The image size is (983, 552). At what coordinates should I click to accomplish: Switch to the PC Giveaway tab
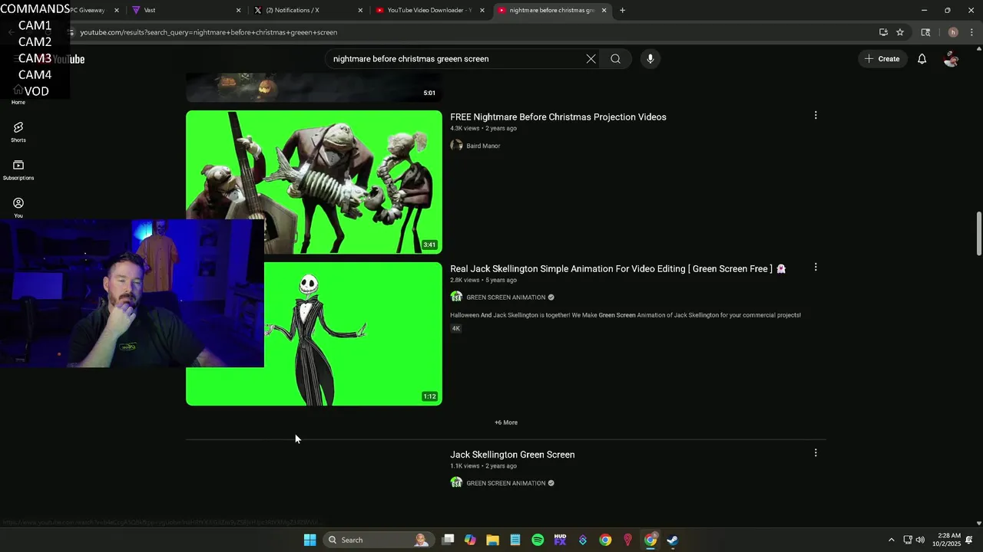click(x=87, y=10)
